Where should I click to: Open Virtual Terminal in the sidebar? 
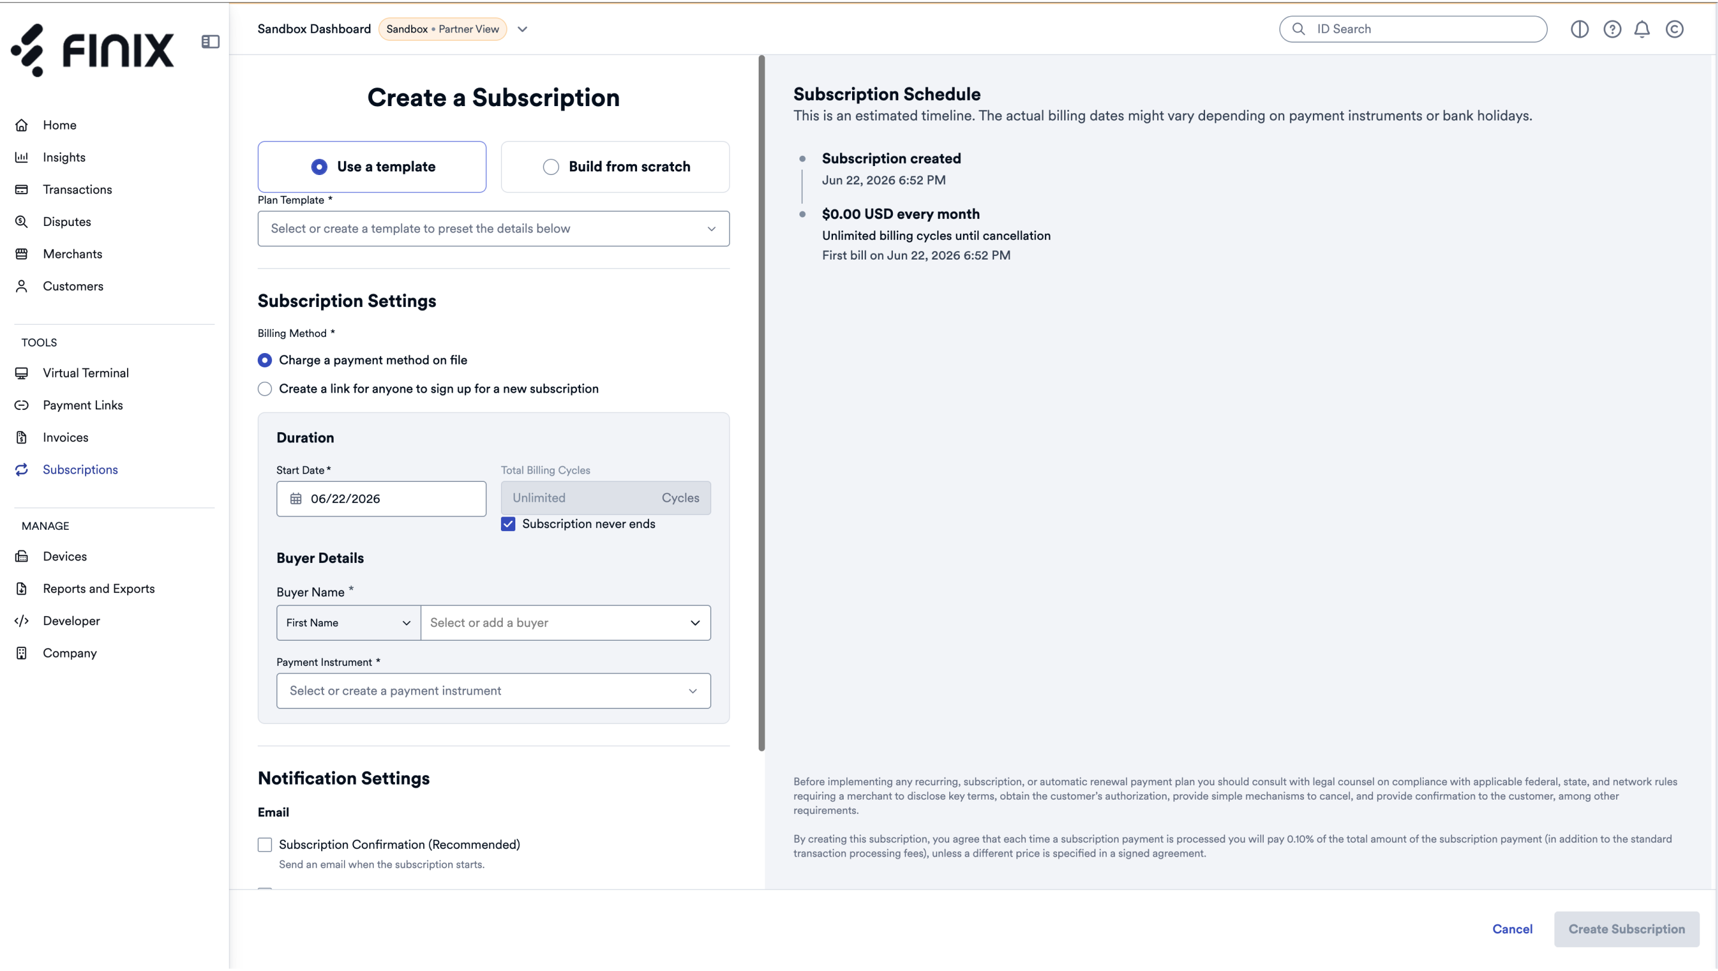86,373
